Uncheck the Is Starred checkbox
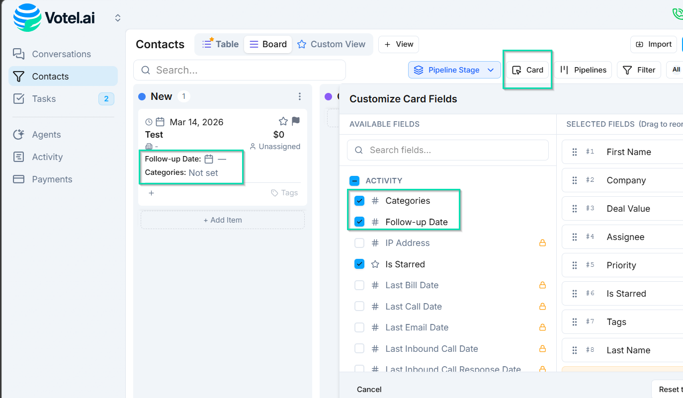The height and width of the screenshot is (398, 683). click(359, 264)
